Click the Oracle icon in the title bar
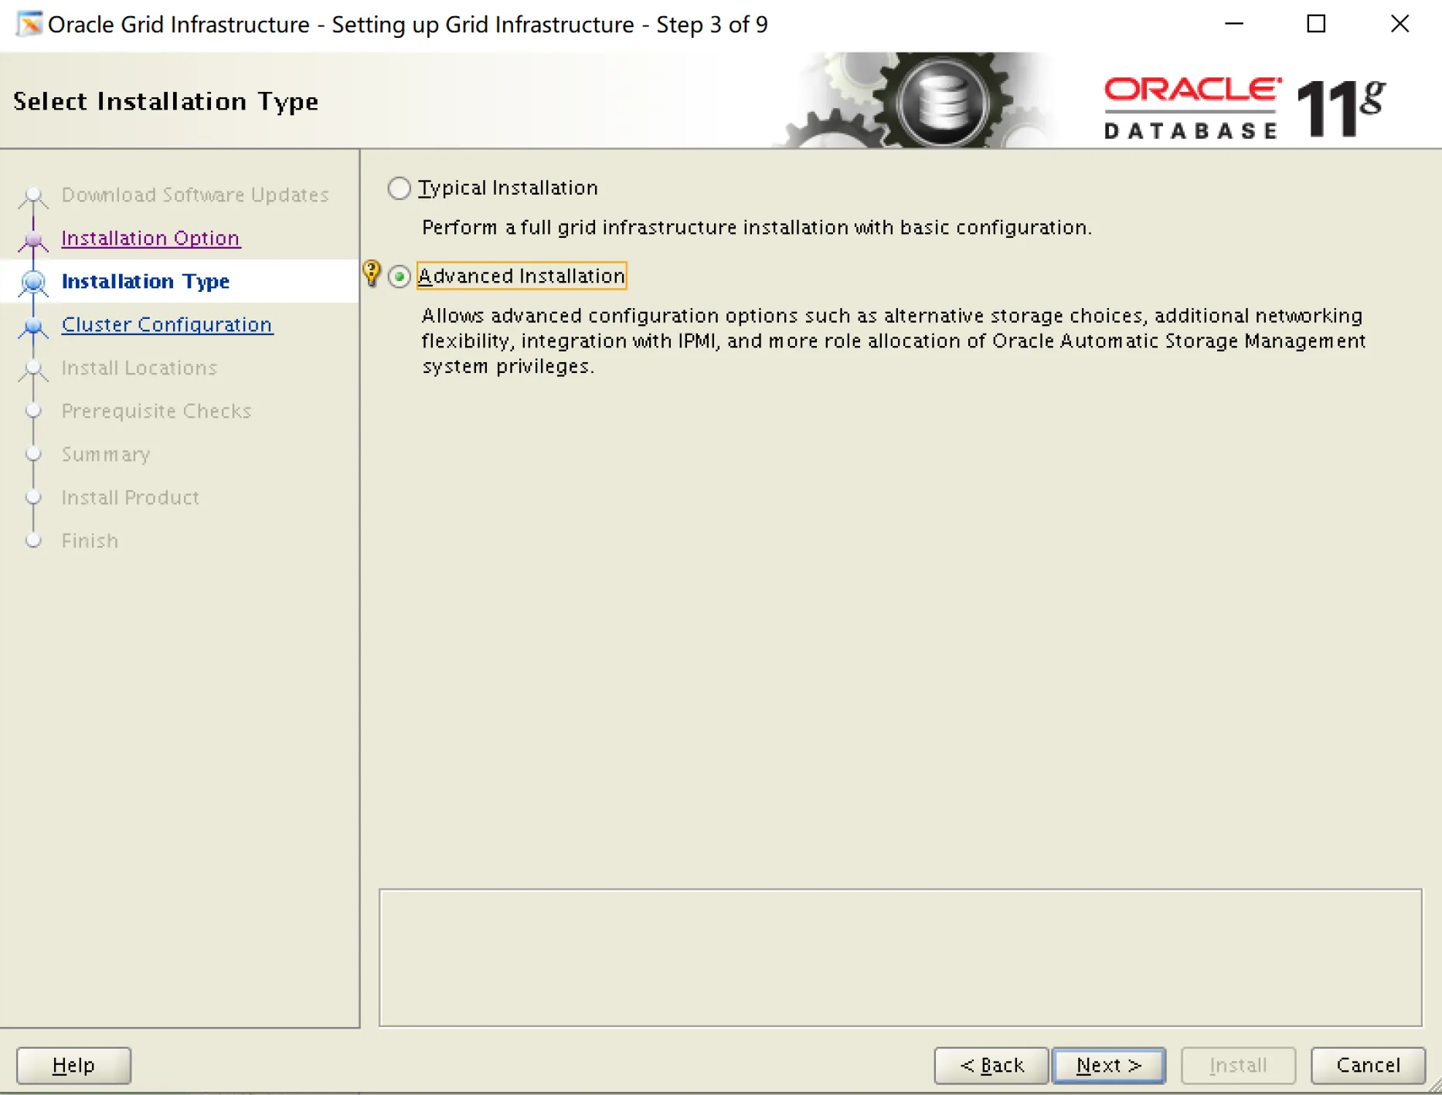 tap(29, 24)
